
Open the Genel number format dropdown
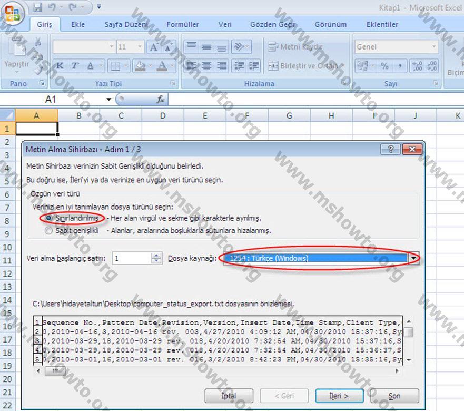pyautogui.click(x=434, y=46)
